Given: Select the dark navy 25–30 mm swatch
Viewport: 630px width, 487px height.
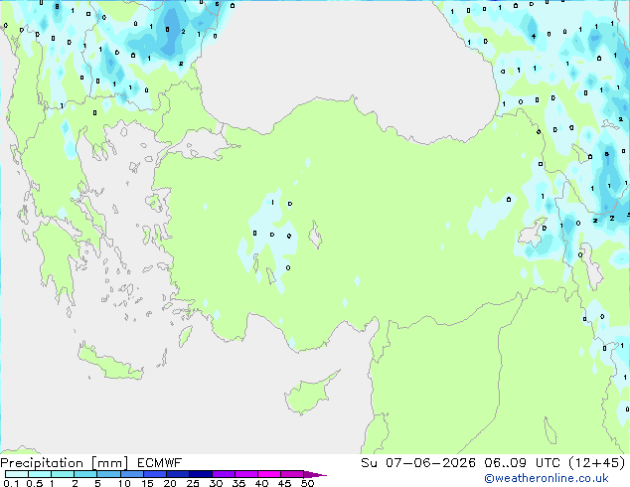Looking at the screenshot, I should pyautogui.click(x=201, y=474).
